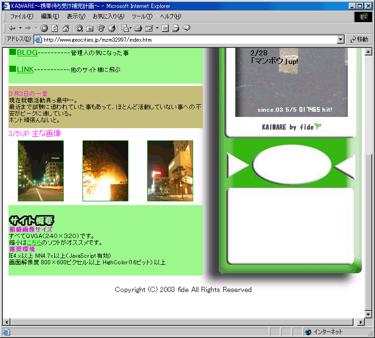Click the Mail toolbar icon
The width and height of the screenshot is (375, 338).
[125, 28]
